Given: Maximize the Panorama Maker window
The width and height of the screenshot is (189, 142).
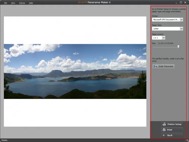Looking at the screenshot, I should point(181,3).
